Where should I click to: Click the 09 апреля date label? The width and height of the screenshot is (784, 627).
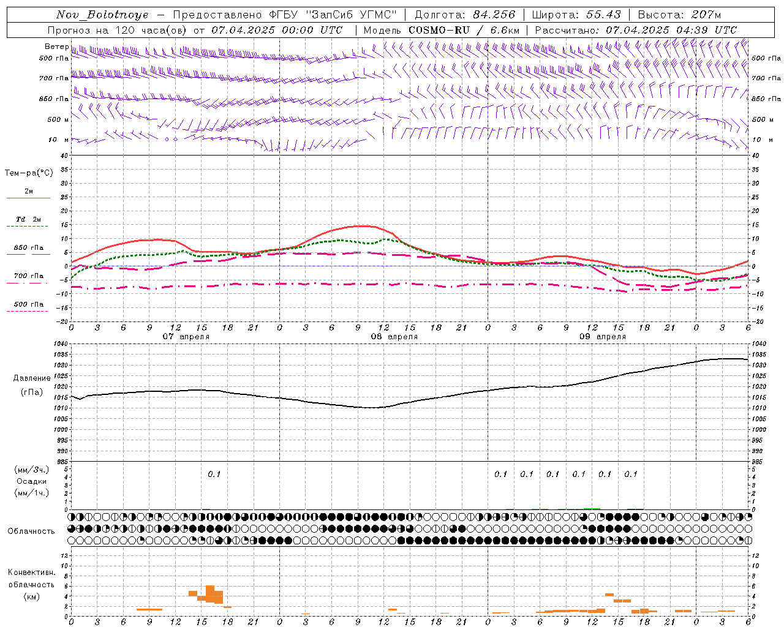(x=603, y=337)
